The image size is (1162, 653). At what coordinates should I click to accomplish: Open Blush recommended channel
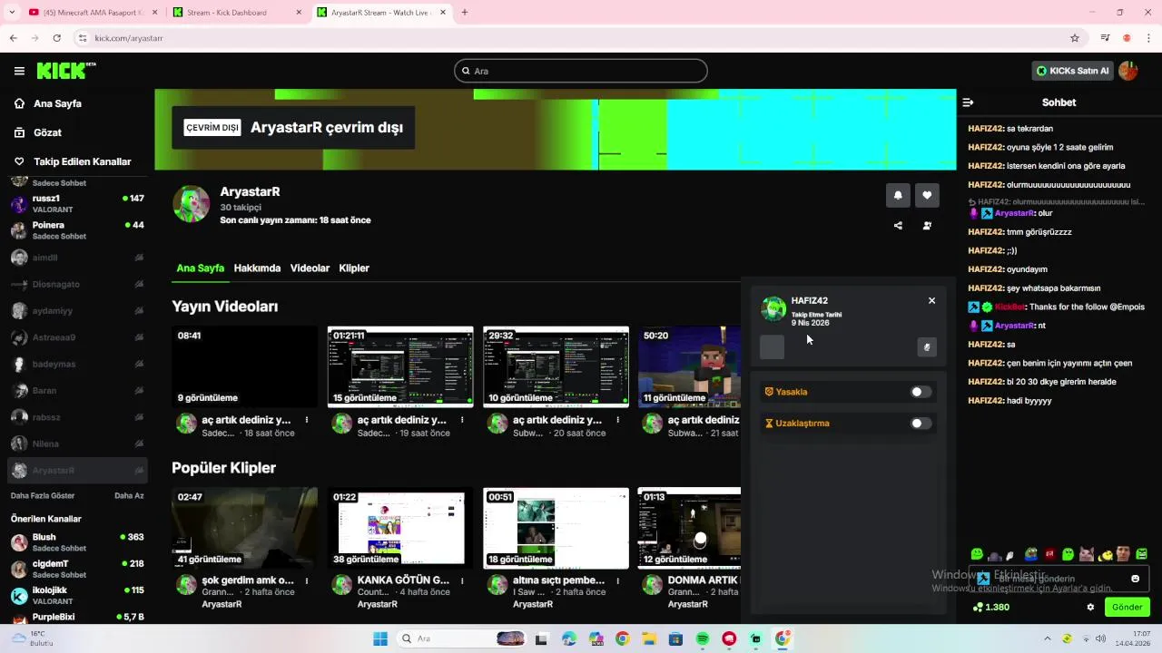pyautogui.click(x=77, y=542)
